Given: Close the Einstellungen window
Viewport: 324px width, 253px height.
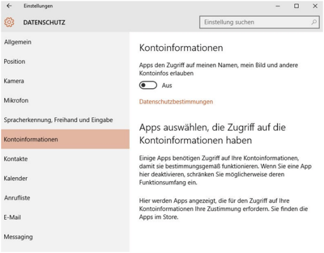Looking at the screenshot, I should click(x=315, y=6).
